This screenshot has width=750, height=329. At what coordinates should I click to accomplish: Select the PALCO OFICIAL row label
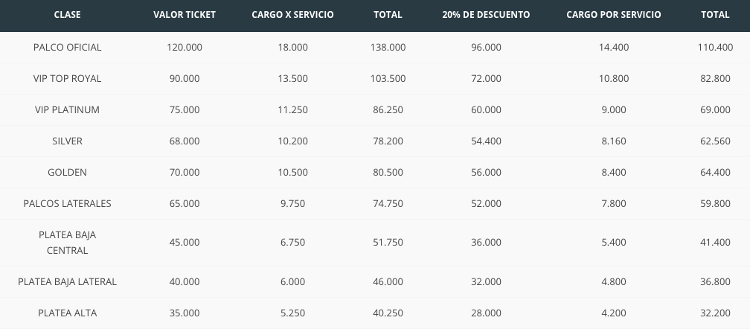[x=68, y=48]
